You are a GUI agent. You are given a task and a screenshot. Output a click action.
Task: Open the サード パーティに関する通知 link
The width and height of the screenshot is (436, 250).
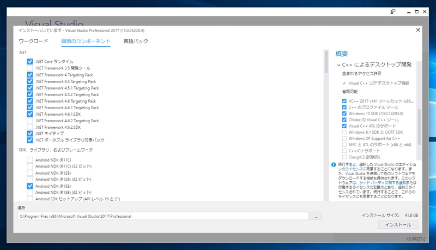[x=383, y=183]
